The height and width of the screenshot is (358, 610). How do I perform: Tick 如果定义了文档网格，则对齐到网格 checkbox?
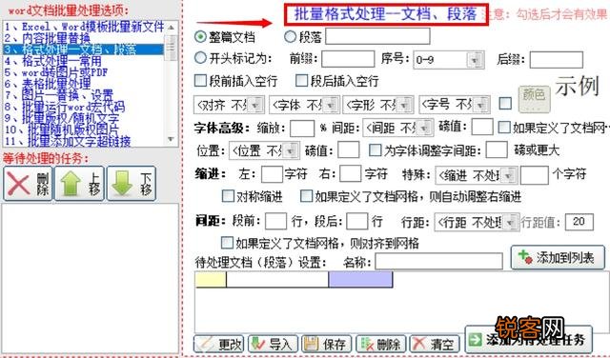click(x=227, y=243)
